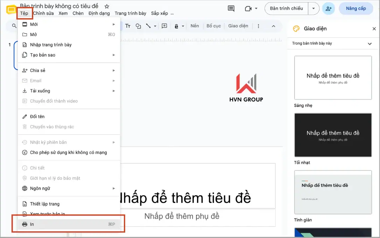Click the video camera meeting icon
Screen dimensions: 380x238
tap(248, 9)
